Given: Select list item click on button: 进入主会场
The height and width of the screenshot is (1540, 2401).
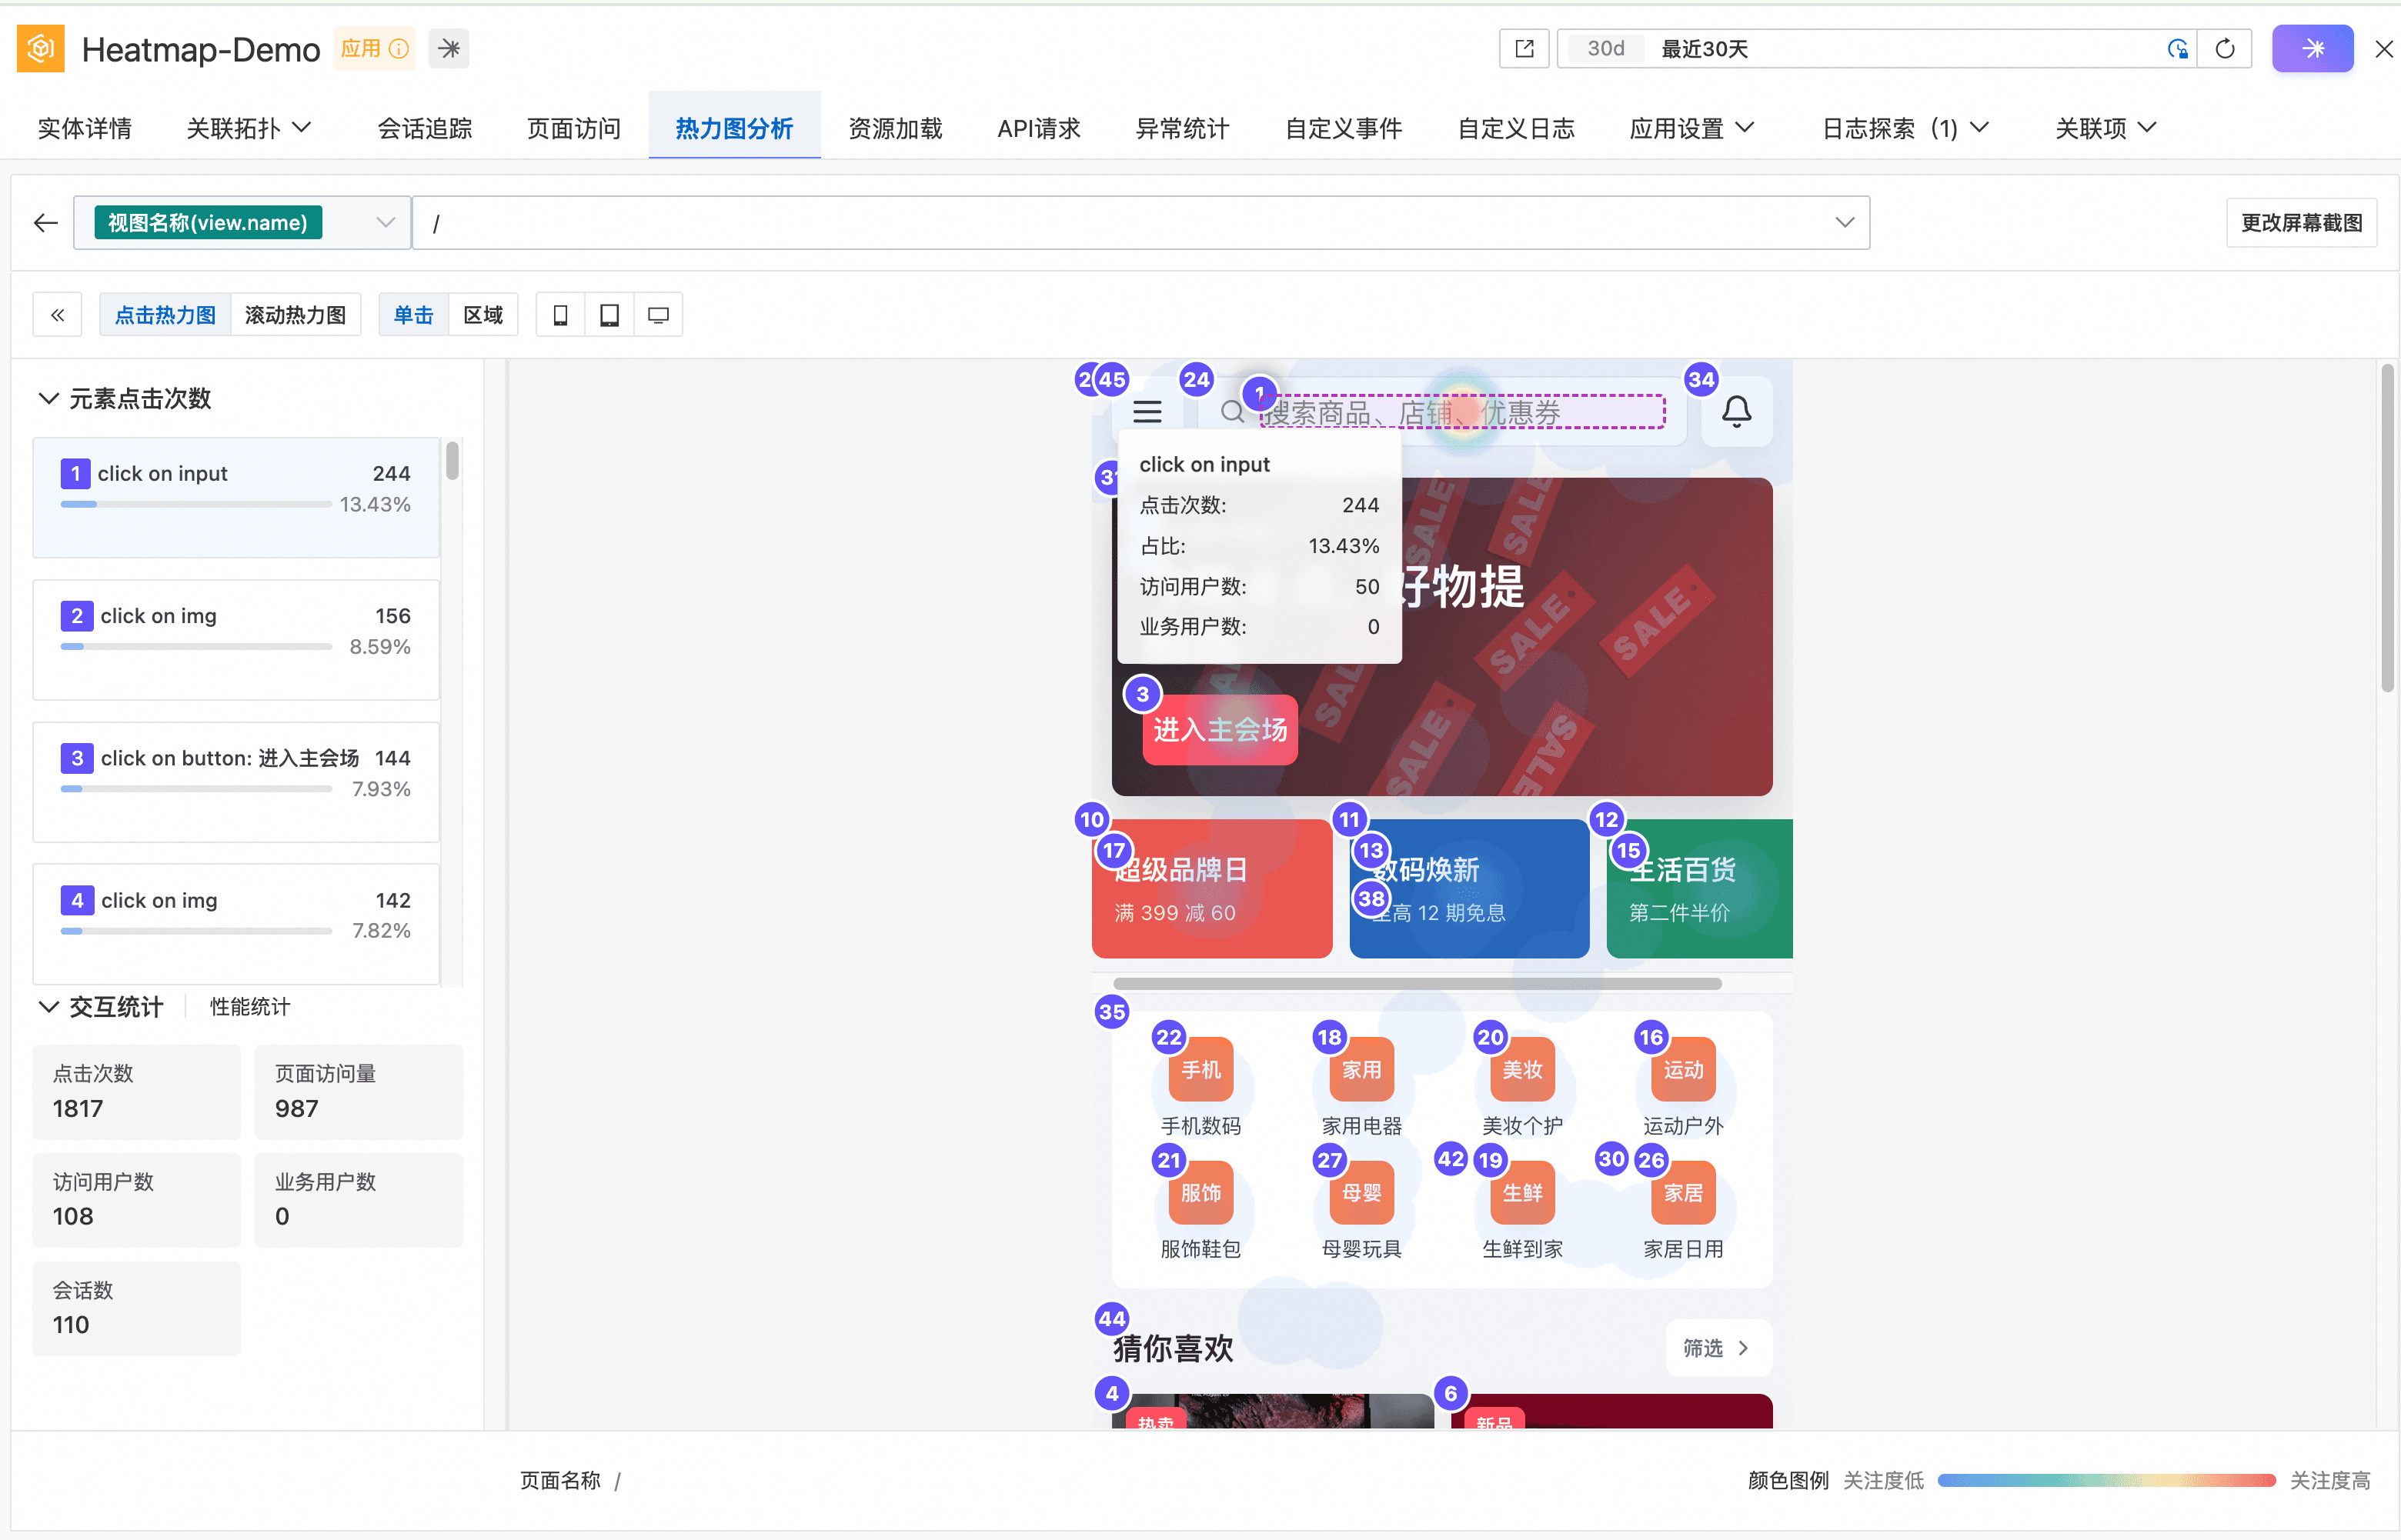Looking at the screenshot, I should pyautogui.click(x=236, y=782).
